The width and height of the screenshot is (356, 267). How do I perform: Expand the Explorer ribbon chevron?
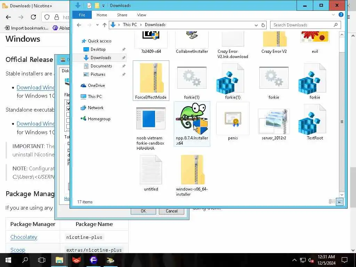click(x=333, y=15)
